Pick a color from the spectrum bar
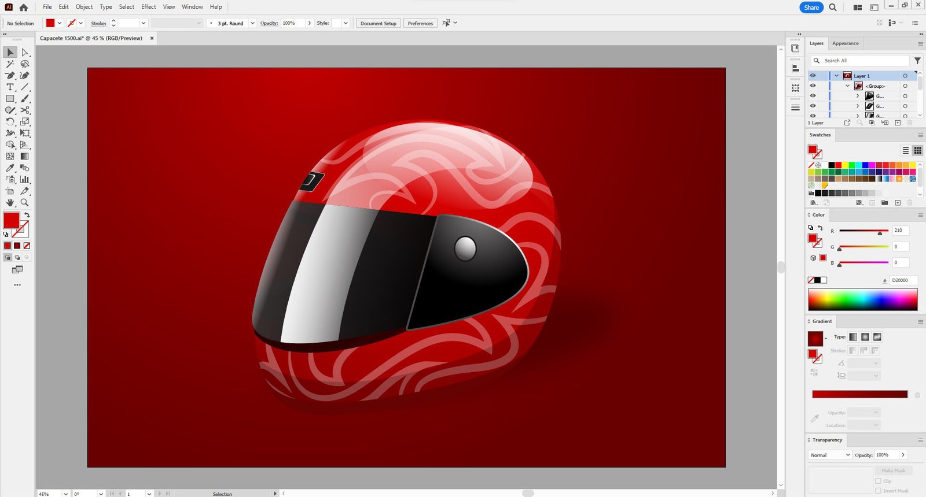The image size is (926, 497). (863, 300)
